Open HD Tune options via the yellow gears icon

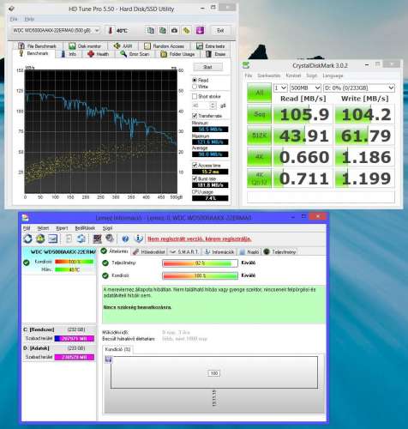pyautogui.click(x=186, y=30)
